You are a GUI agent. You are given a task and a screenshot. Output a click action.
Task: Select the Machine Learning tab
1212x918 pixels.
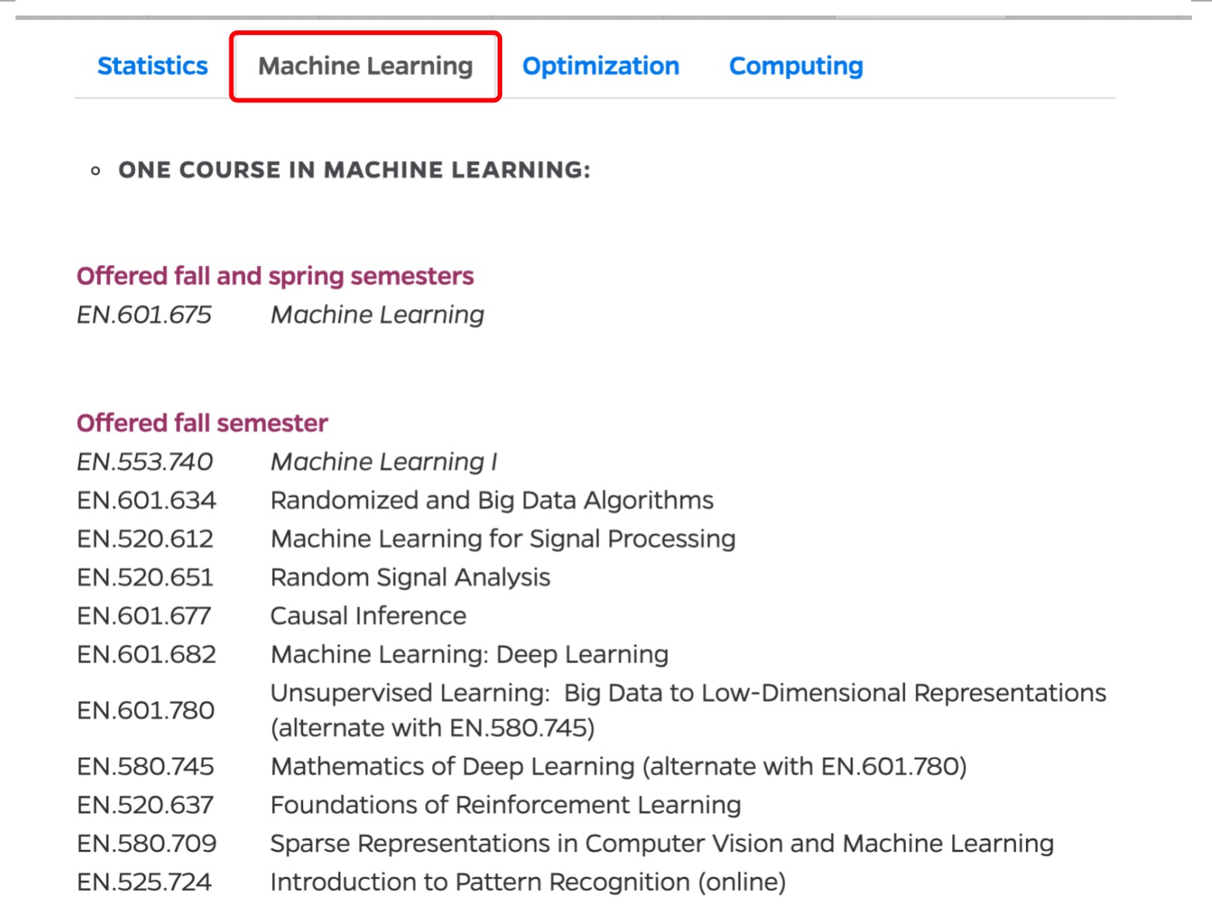coord(365,66)
